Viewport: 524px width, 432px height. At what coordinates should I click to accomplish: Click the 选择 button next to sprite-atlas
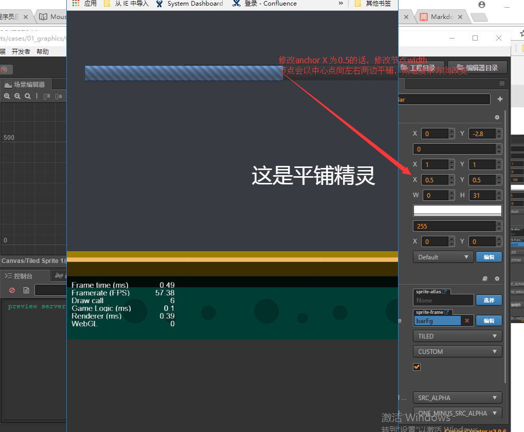489,300
